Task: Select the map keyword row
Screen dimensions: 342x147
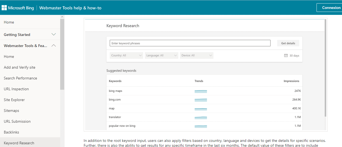Action: (x=205, y=108)
